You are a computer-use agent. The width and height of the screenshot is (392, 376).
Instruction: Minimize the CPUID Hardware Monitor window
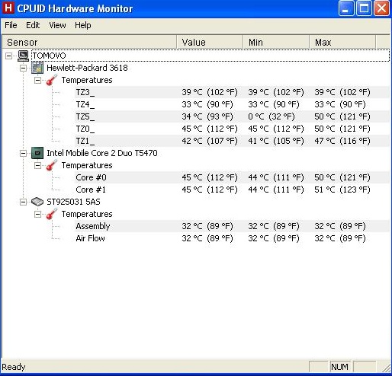click(346, 8)
